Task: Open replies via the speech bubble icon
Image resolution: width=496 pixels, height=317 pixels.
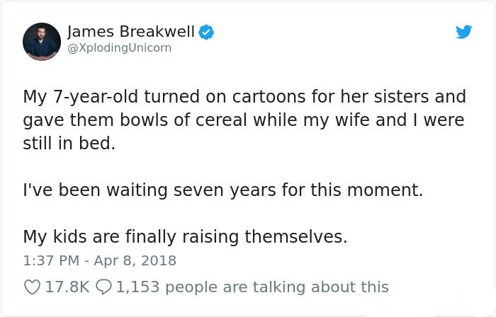Action: pos(103,287)
